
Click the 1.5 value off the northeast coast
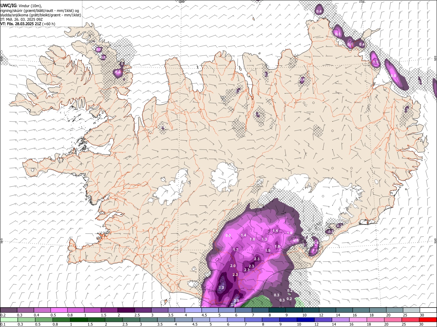(376, 62)
